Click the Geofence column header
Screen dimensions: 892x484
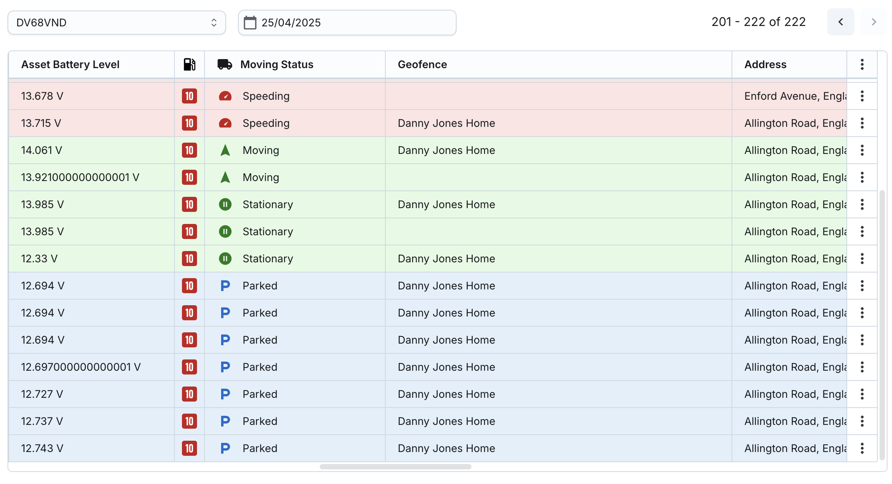[x=422, y=64]
